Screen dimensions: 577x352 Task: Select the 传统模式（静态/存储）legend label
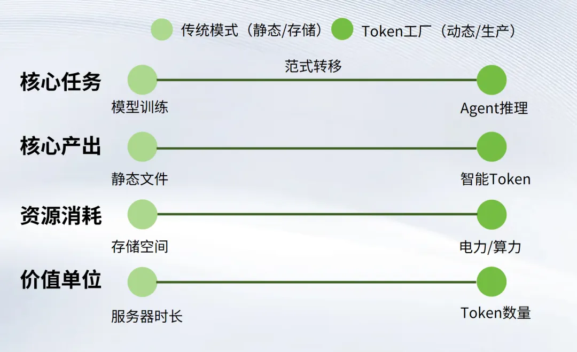253,30
